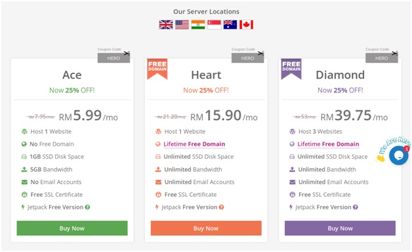Click the United Kingdom flag icon
Image resolution: width=412 pixels, height=252 pixels.
coord(166,25)
